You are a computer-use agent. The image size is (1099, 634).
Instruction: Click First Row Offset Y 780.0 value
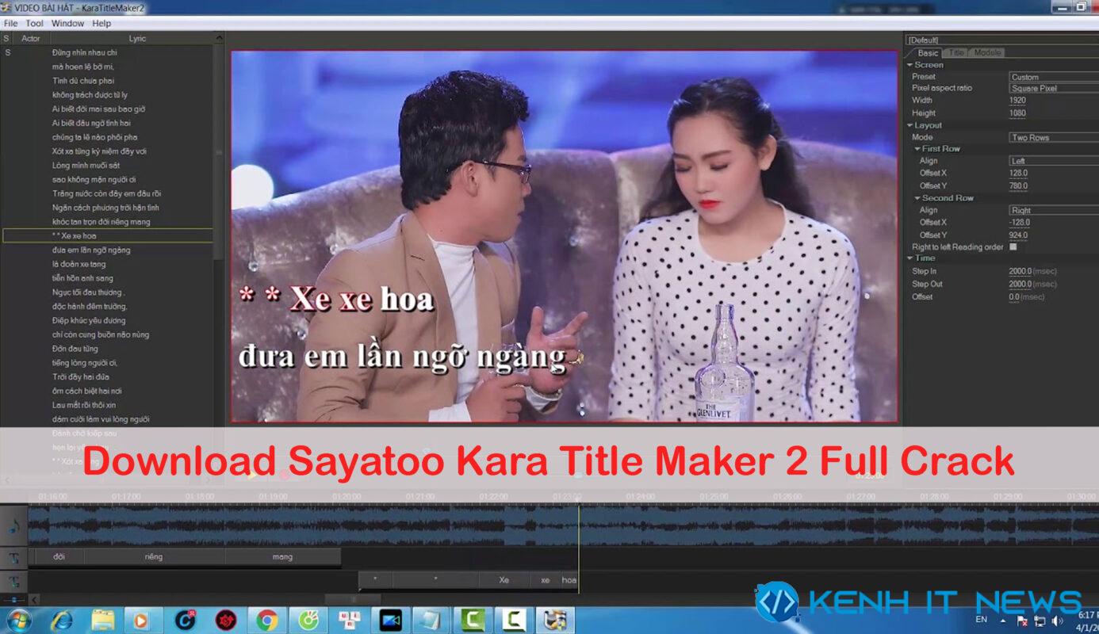click(1018, 186)
